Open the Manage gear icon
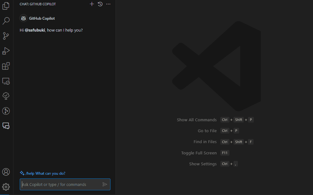The width and height of the screenshot is (313, 195). 6,187
